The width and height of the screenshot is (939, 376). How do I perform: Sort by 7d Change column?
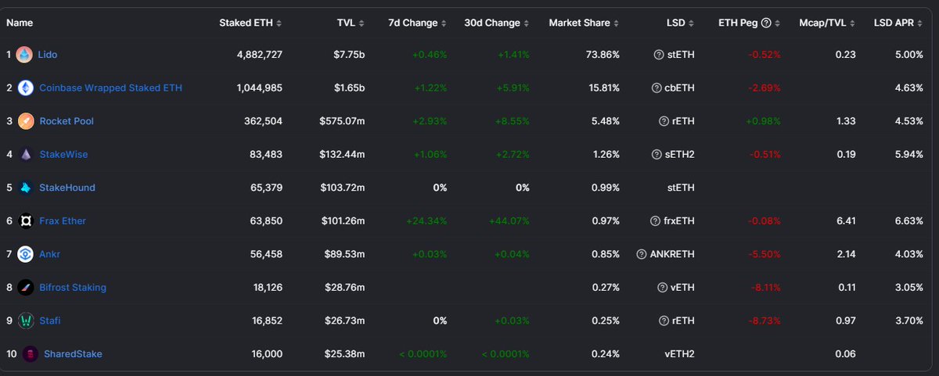click(418, 23)
